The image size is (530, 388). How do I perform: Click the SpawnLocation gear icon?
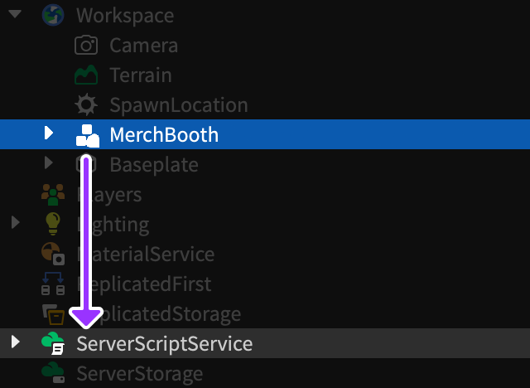pos(86,104)
